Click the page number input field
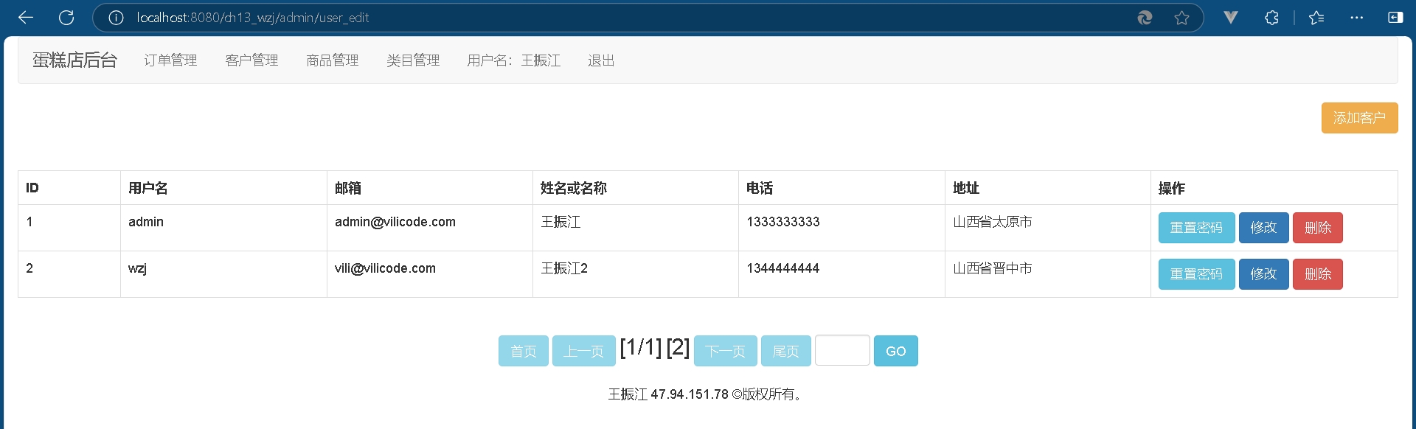This screenshot has height=429, width=1416. click(x=842, y=351)
